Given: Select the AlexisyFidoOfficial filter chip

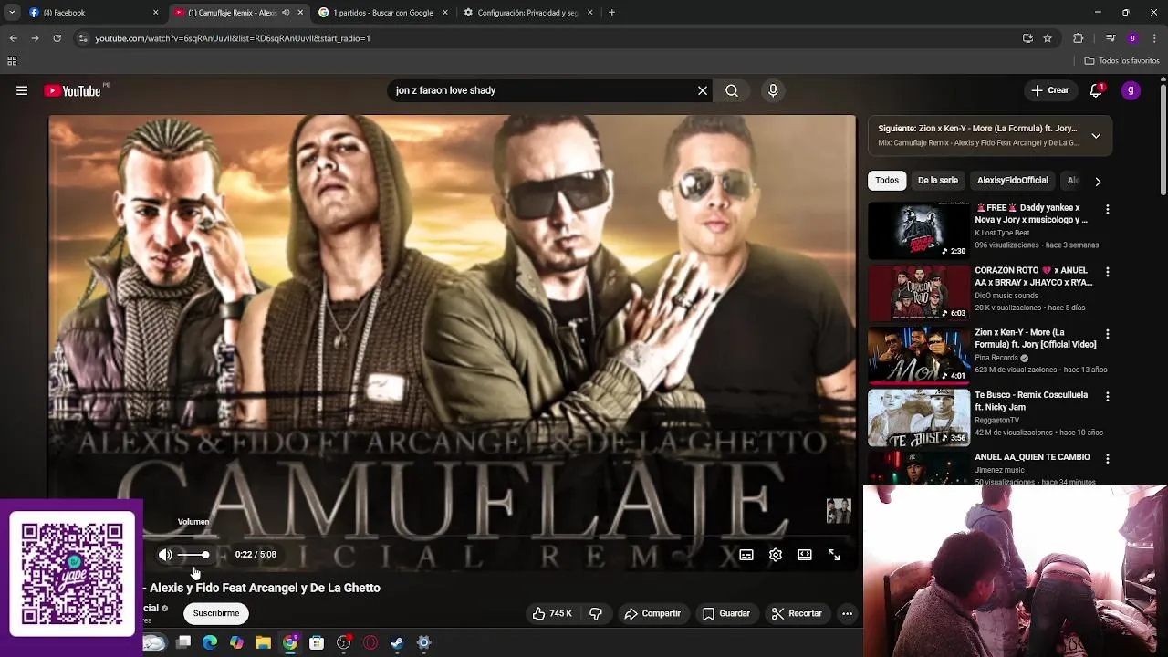Looking at the screenshot, I should pyautogui.click(x=1013, y=181).
